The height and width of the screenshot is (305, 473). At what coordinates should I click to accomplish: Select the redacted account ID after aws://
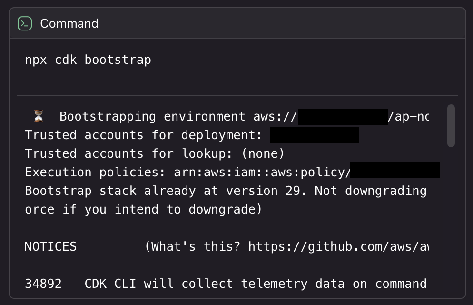[343, 117]
